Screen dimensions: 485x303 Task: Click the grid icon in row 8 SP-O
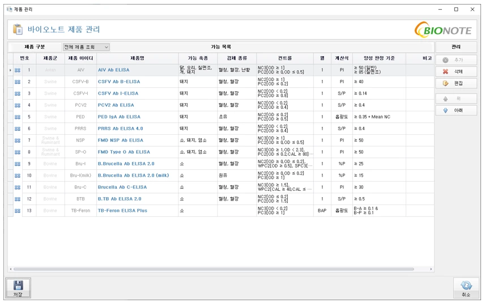18,152
